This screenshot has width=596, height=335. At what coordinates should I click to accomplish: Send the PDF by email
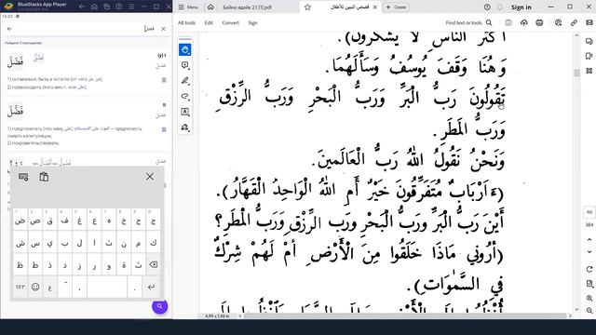pos(589,22)
